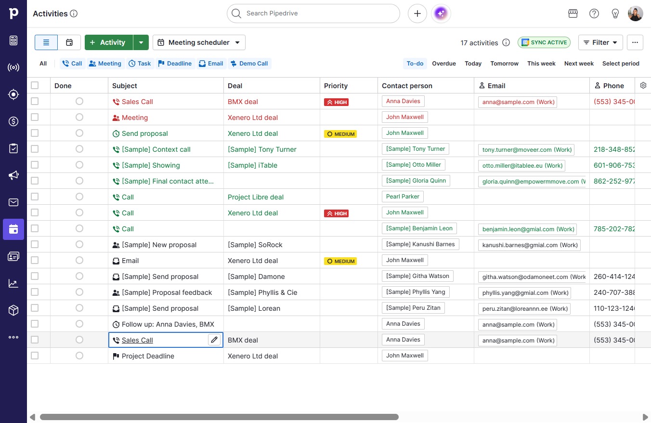Select the Overdue time filter
This screenshot has height=423, width=651.
[444, 64]
